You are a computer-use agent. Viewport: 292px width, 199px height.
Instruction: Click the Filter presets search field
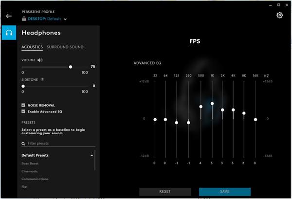click(58, 144)
